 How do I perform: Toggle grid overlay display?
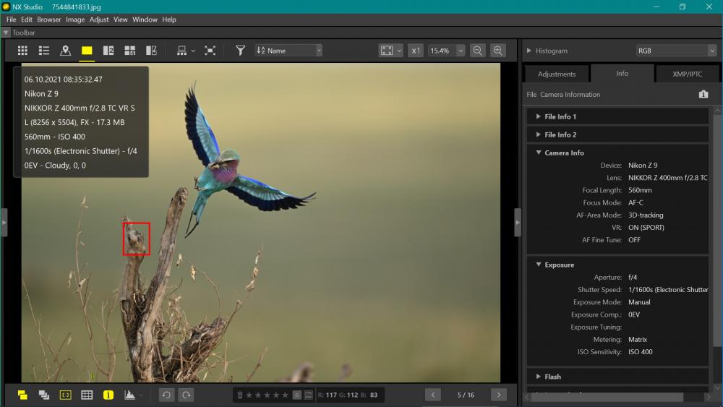(x=87, y=395)
